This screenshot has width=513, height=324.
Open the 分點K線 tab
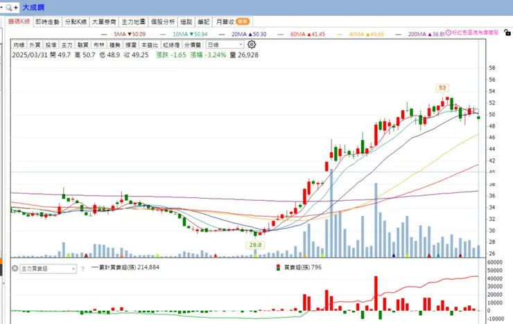click(76, 22)
